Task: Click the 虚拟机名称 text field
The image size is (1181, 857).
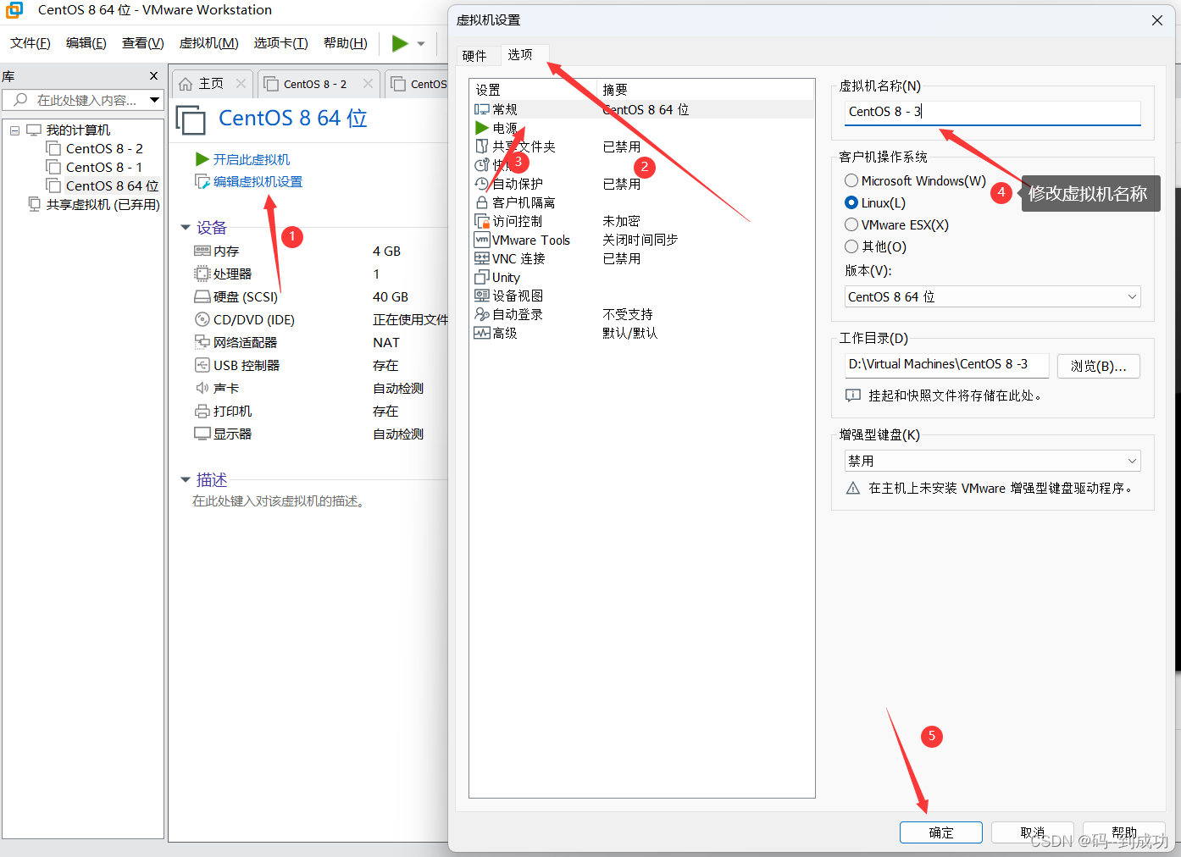Action: tap(993, 112)
